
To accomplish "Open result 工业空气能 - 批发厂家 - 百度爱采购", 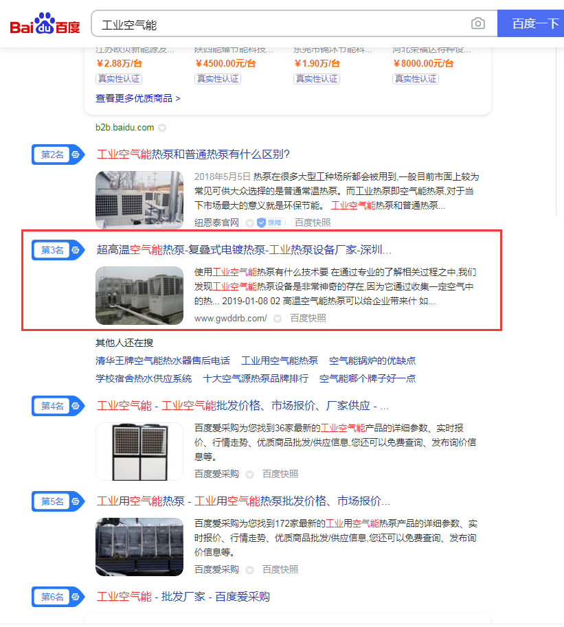I will pyautogui.click(x=183, y=597).
